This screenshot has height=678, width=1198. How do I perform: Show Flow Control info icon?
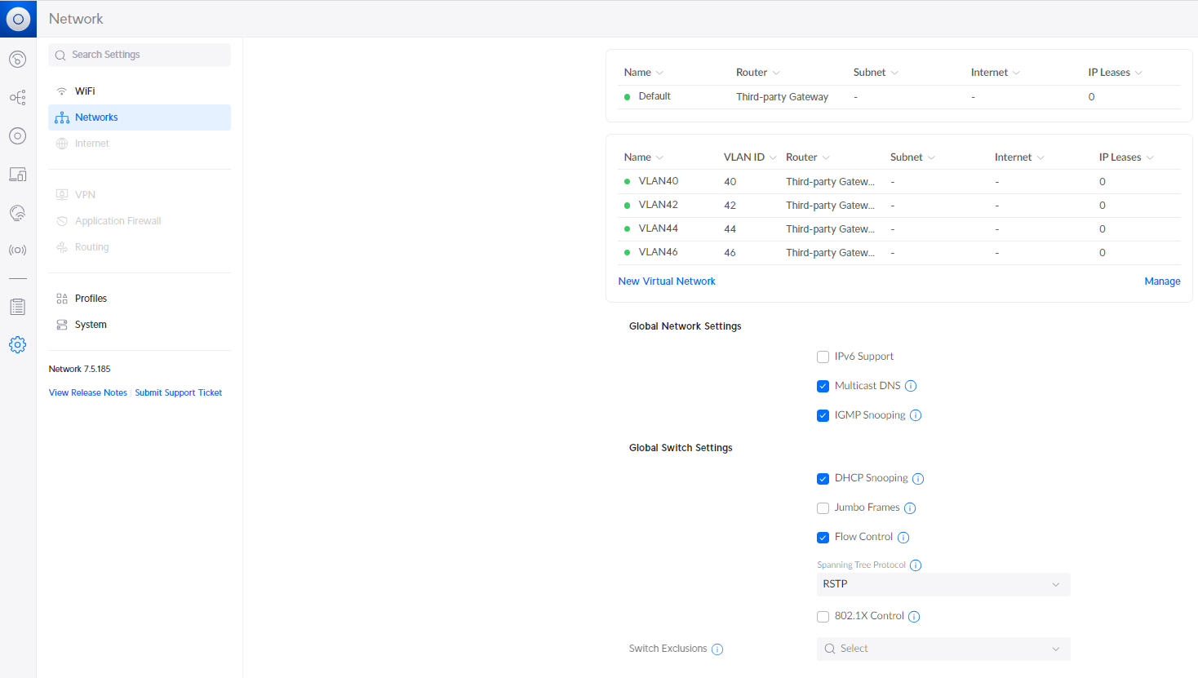tap(903, 538)
